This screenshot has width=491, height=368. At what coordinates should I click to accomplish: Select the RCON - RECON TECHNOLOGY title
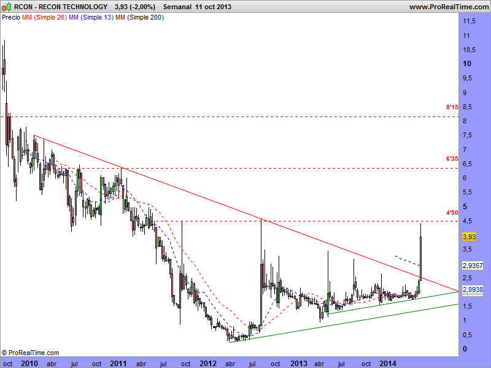click(61, 7)
